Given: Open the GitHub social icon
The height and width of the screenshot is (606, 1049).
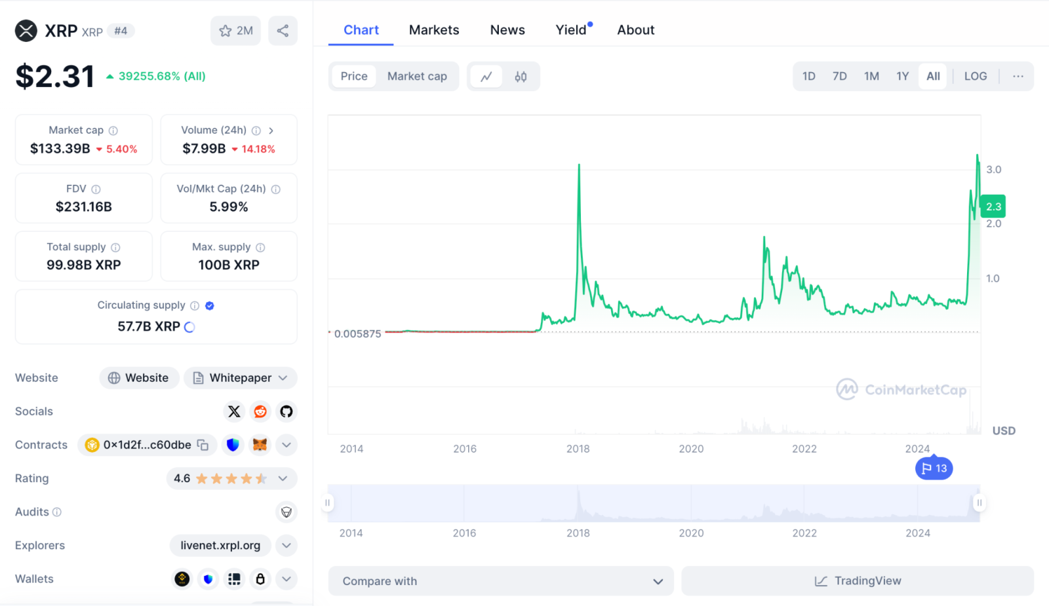Looking at the screenshot, I should pyautogui.click(x=287, y=411).
